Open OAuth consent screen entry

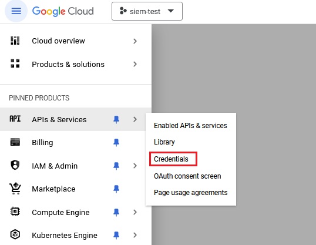coord(187,176)
